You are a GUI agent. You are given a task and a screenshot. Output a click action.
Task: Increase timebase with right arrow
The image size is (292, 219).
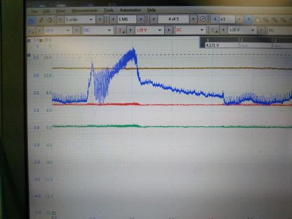100,19
